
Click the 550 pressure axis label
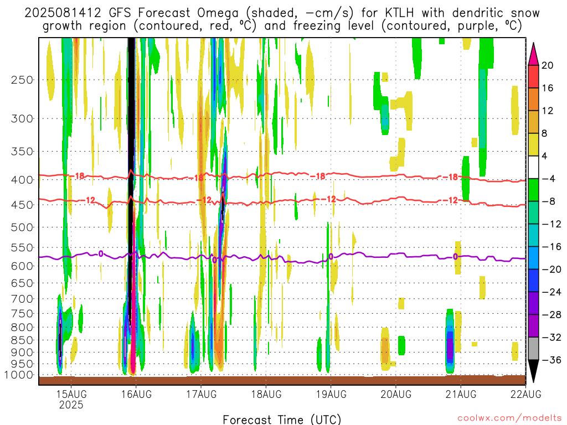(x=22, y=247)
